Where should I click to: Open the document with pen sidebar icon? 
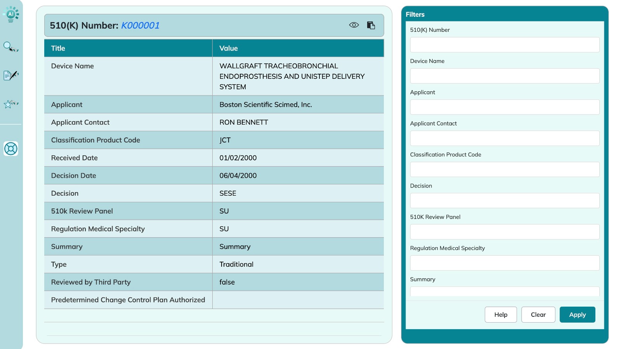10,75
